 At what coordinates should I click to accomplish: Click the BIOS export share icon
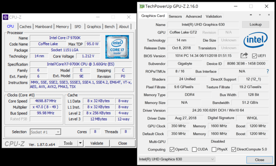244,56
